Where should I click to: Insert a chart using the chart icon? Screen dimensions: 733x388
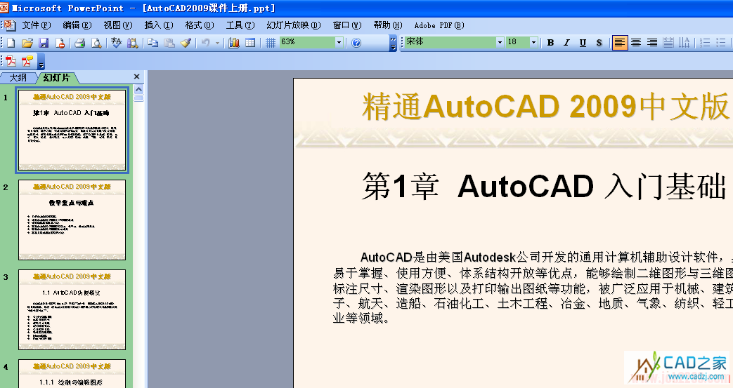pyautogui.click(x=234, y=43)
